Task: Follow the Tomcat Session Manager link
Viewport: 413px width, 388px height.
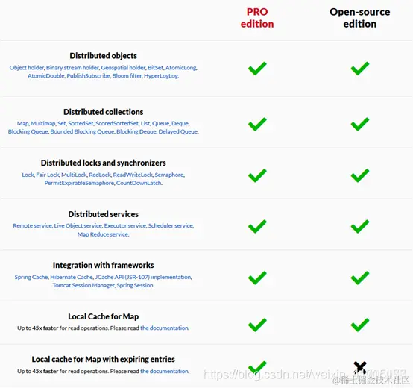Action: (83, 285)
